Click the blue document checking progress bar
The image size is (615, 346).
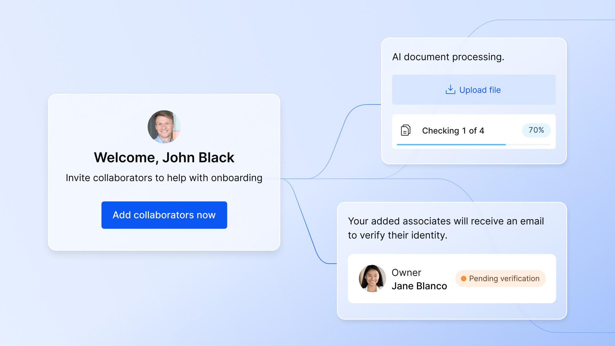(451, 145)
